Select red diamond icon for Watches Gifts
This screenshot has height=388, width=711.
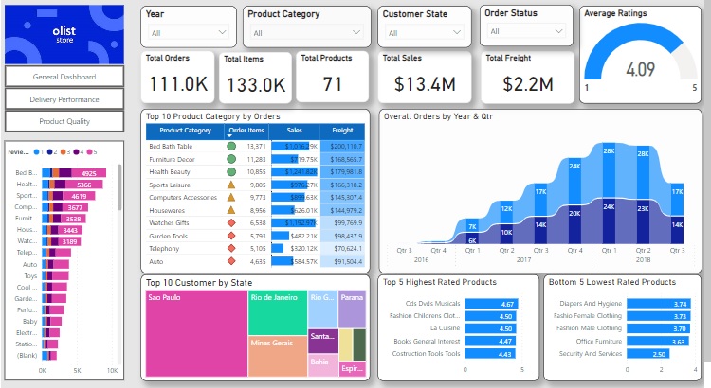click(x=231, y=222)
